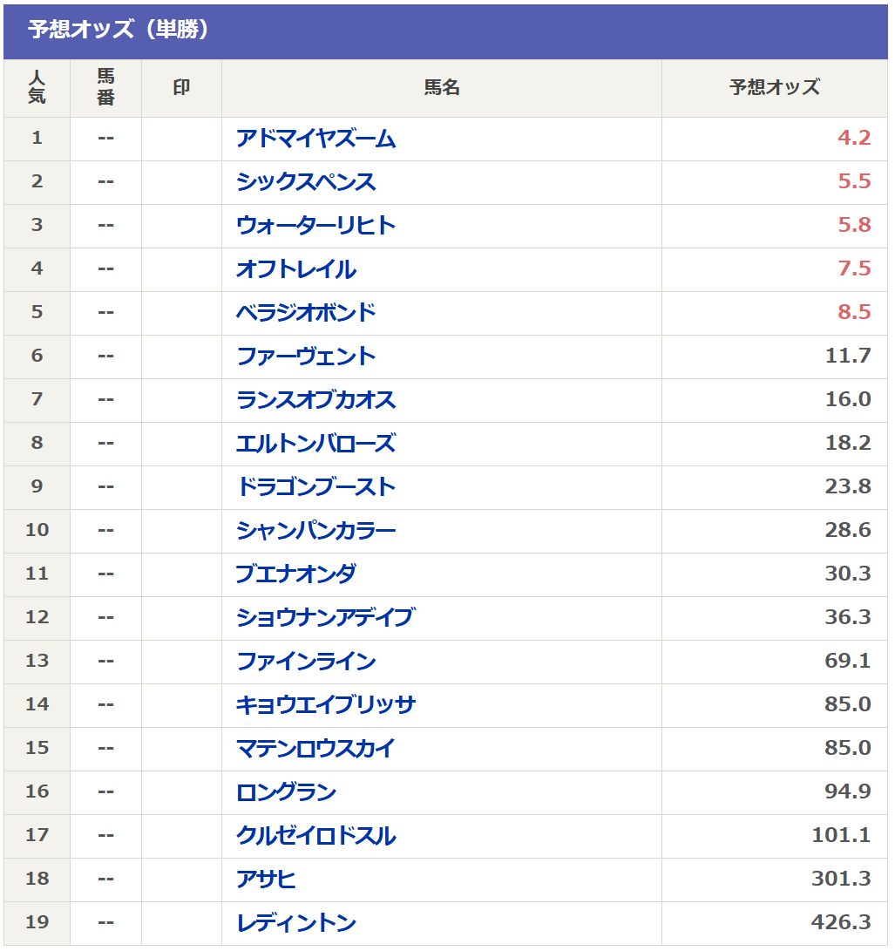Select the オフトレイル link
The width and height of the screenshot is (895, 951).
296,269
